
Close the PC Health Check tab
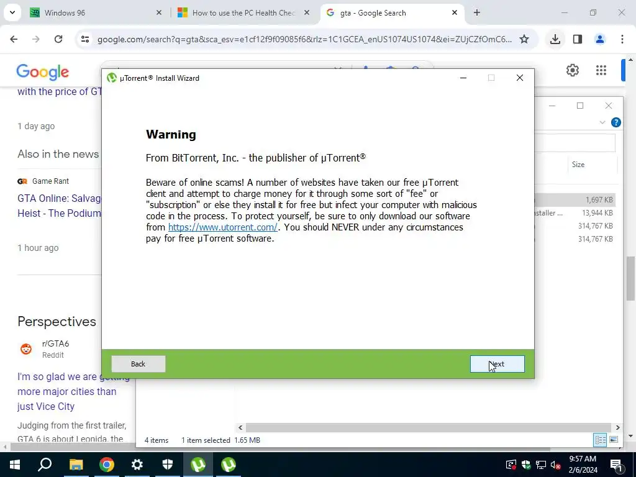307,13
